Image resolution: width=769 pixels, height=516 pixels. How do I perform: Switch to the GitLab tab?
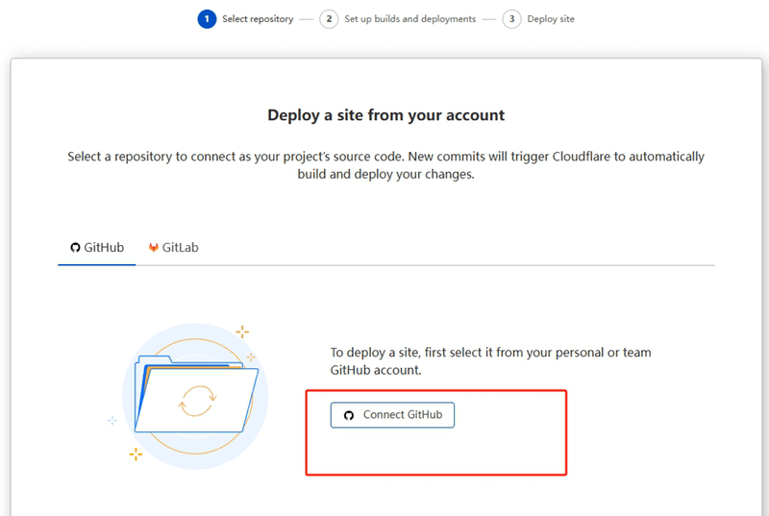174,248
